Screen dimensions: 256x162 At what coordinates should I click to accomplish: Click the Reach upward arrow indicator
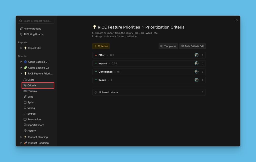click(x=96, y=80)
